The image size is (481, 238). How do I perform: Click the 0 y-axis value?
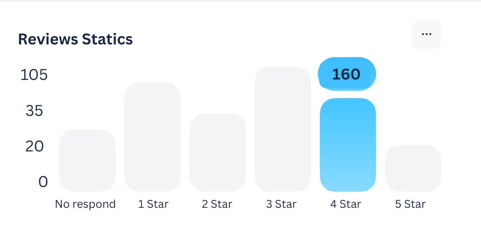pos(43,182)
